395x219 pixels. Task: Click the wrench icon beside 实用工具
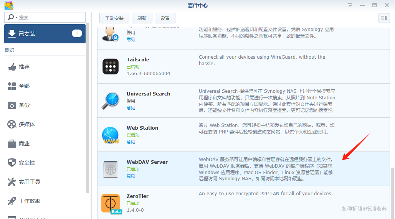pos(12,182)
